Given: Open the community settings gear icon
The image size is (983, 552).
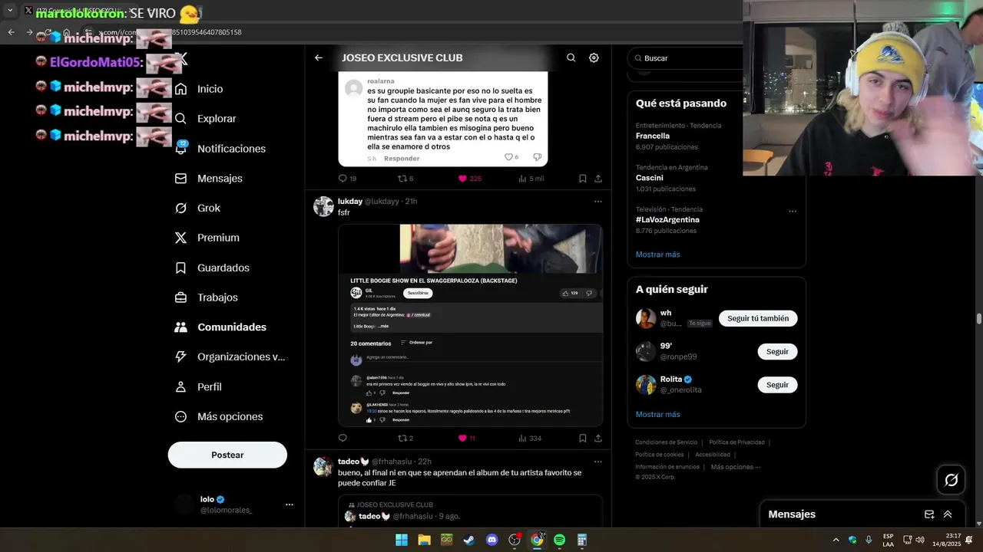Looking at the screenshot, I should 594,58.
